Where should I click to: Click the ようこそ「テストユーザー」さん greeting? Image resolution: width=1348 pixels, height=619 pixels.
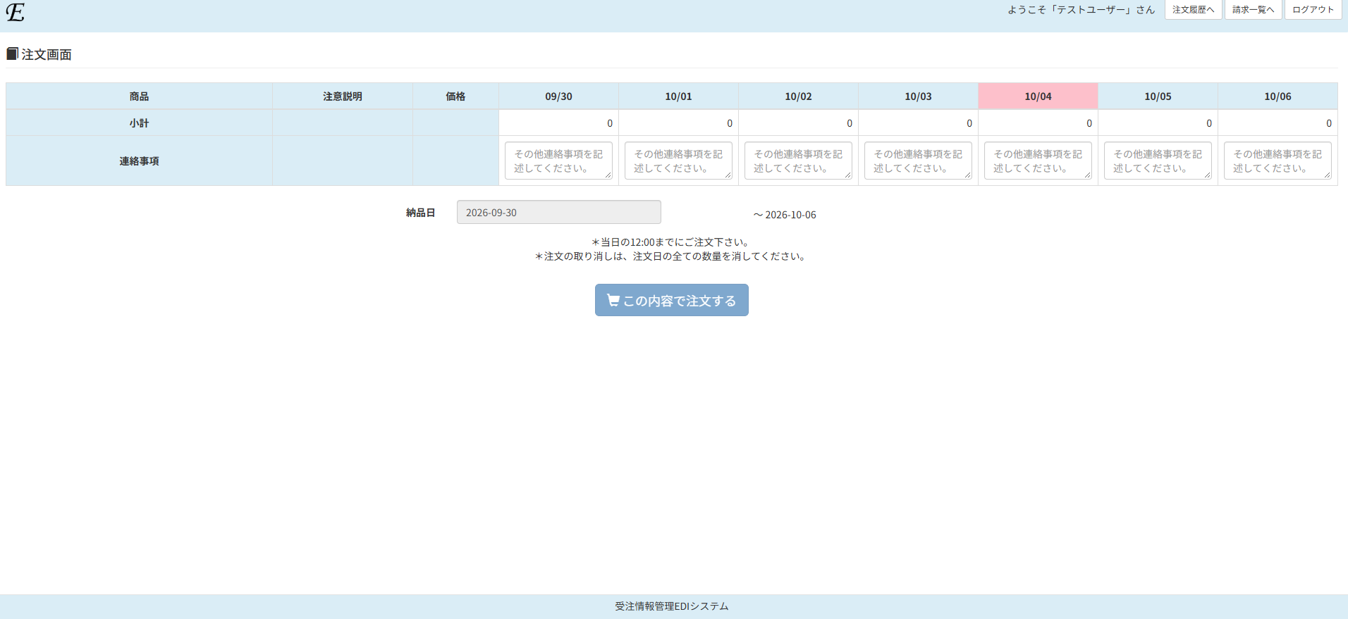(1082, 10)
